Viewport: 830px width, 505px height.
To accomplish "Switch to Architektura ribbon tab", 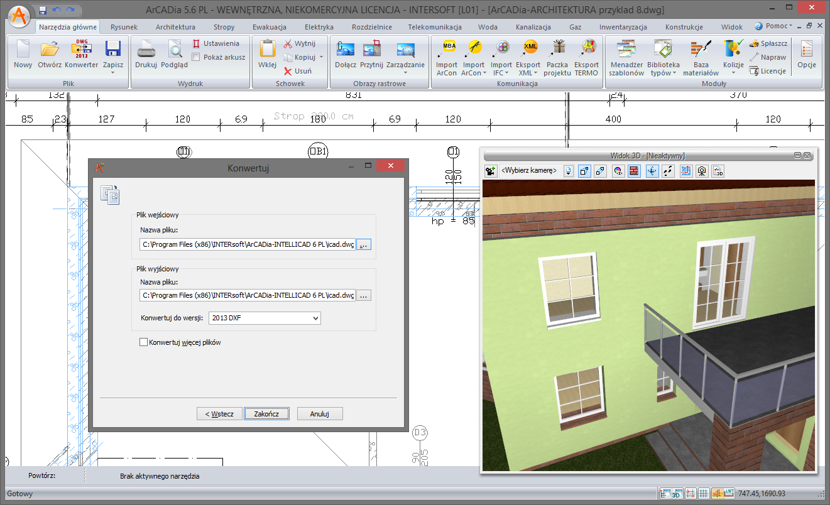I will (175, 27).
